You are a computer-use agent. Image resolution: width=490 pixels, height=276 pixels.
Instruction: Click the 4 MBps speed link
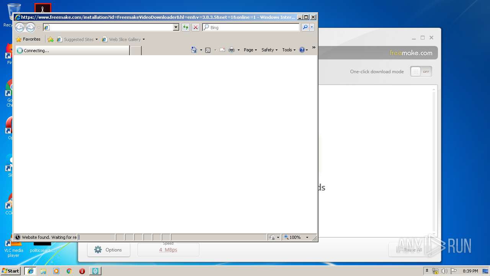coord(168,250)
